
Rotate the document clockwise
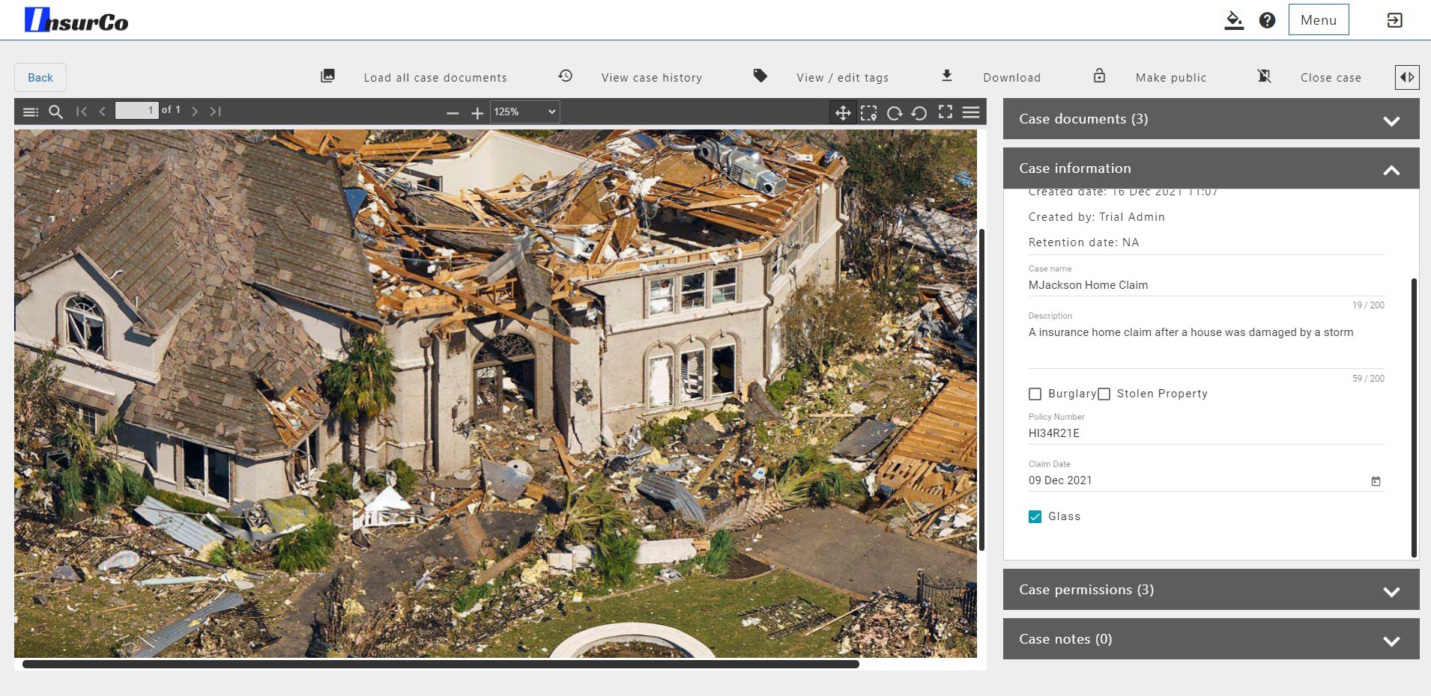894,113
